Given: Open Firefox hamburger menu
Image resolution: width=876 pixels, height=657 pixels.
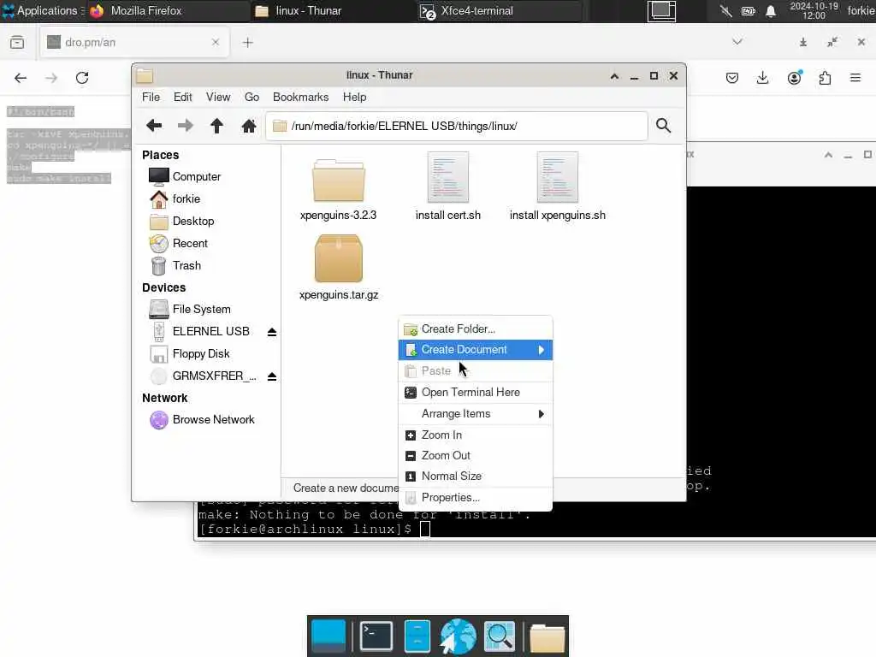Looking at the screenshot, I should coord(855,78).
